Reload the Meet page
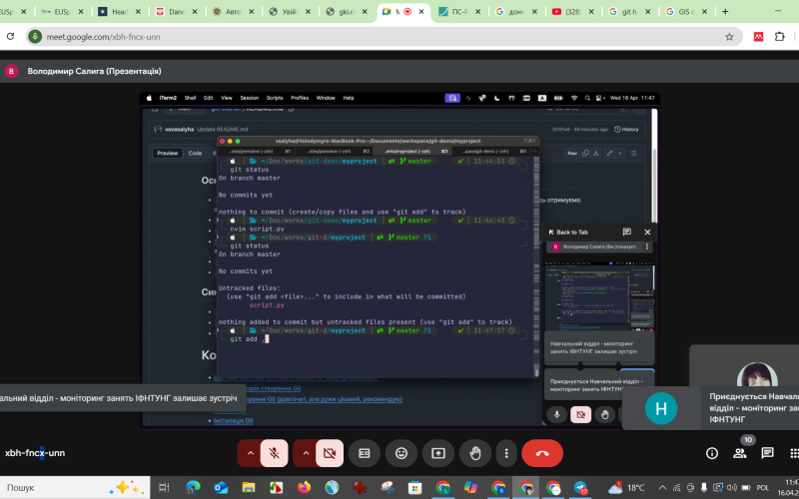This screenshot has width=799, height=499. click(x=10, y=37)
